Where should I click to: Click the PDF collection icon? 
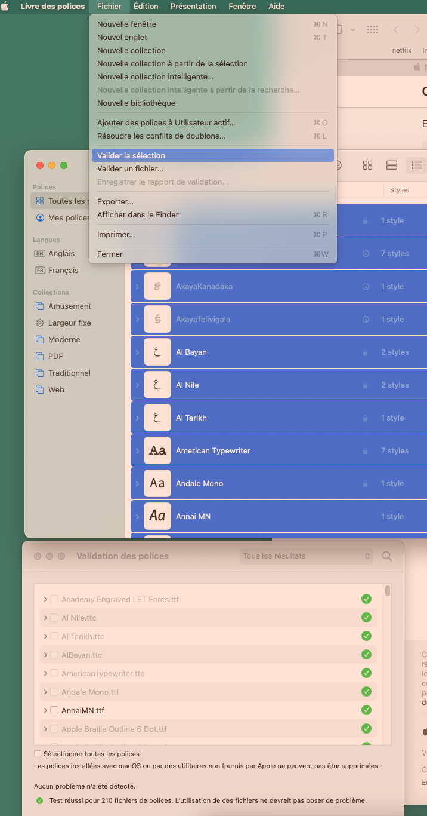click(x=40, y=357)
